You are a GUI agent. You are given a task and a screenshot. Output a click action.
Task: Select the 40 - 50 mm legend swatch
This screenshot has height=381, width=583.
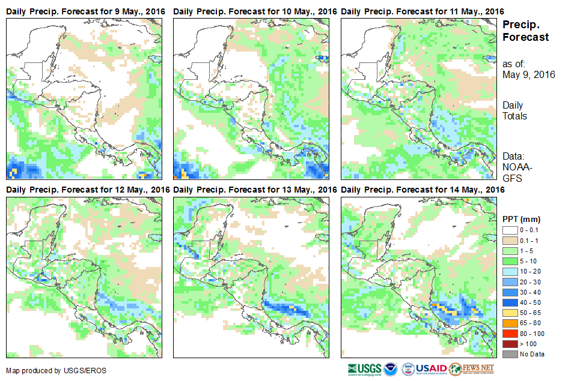pos(510,302)
